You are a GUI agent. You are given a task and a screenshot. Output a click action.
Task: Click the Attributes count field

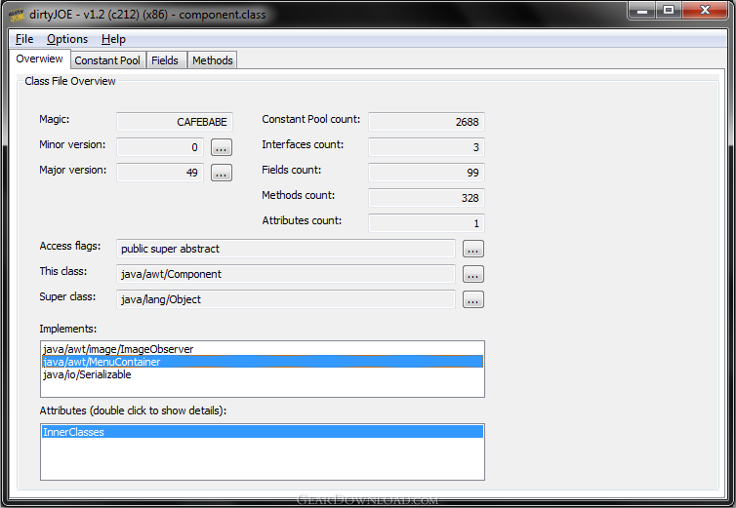pos(427,223)
